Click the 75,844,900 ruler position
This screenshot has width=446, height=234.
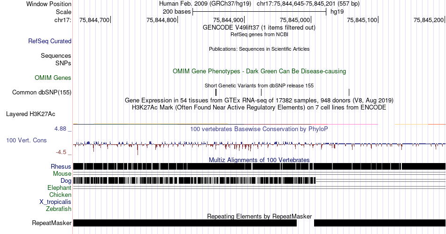(x=228, y=20)
